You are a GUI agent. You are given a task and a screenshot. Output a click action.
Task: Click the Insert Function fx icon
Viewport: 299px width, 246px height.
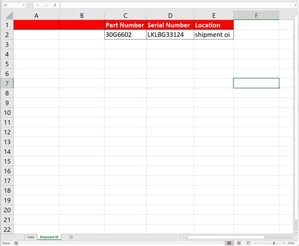click(x=55, y=5)
